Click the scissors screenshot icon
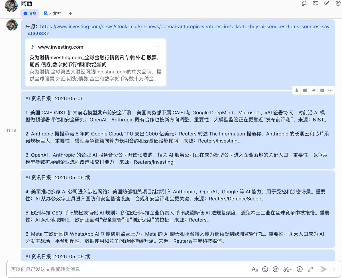 click(286, 269)
